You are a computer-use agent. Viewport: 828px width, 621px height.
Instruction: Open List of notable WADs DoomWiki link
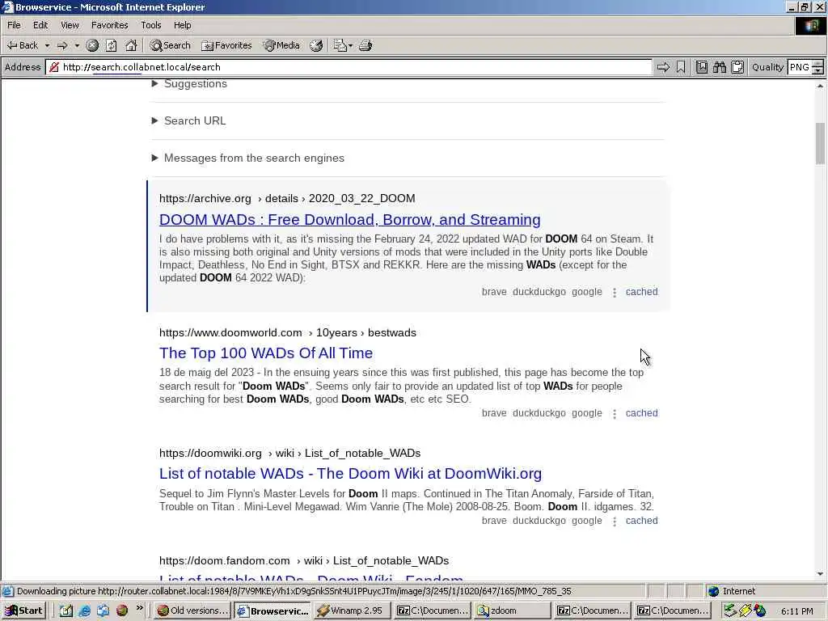pos(351,474)
